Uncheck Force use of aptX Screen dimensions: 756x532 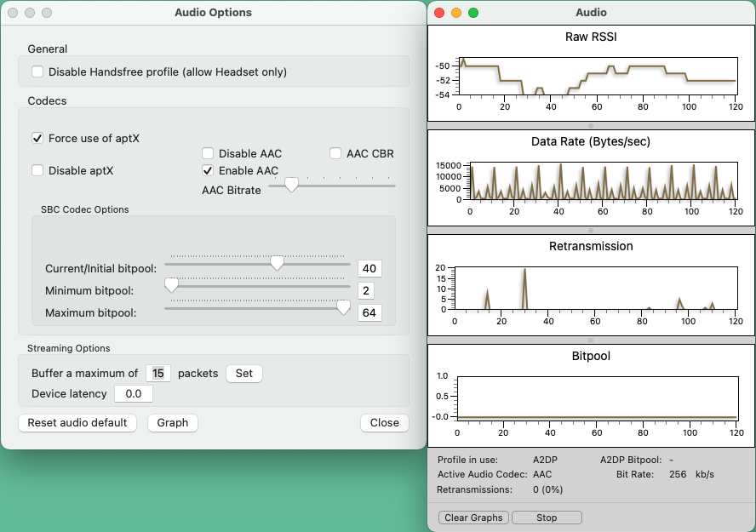(x=37, y=138)
